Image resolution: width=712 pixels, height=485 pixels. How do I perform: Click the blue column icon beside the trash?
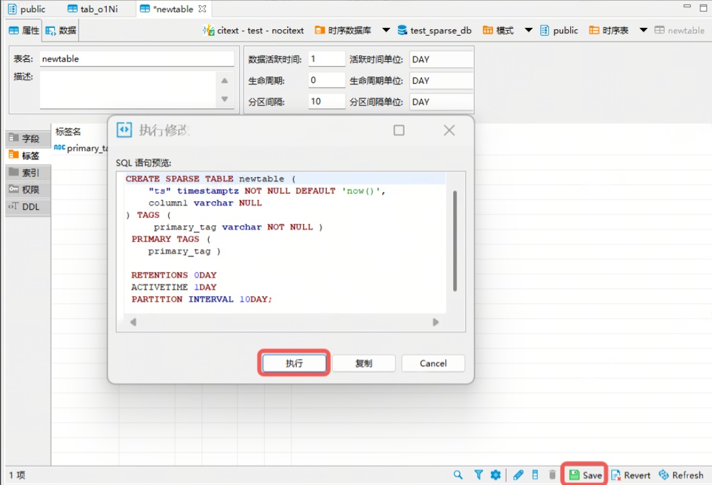point(535,475)
